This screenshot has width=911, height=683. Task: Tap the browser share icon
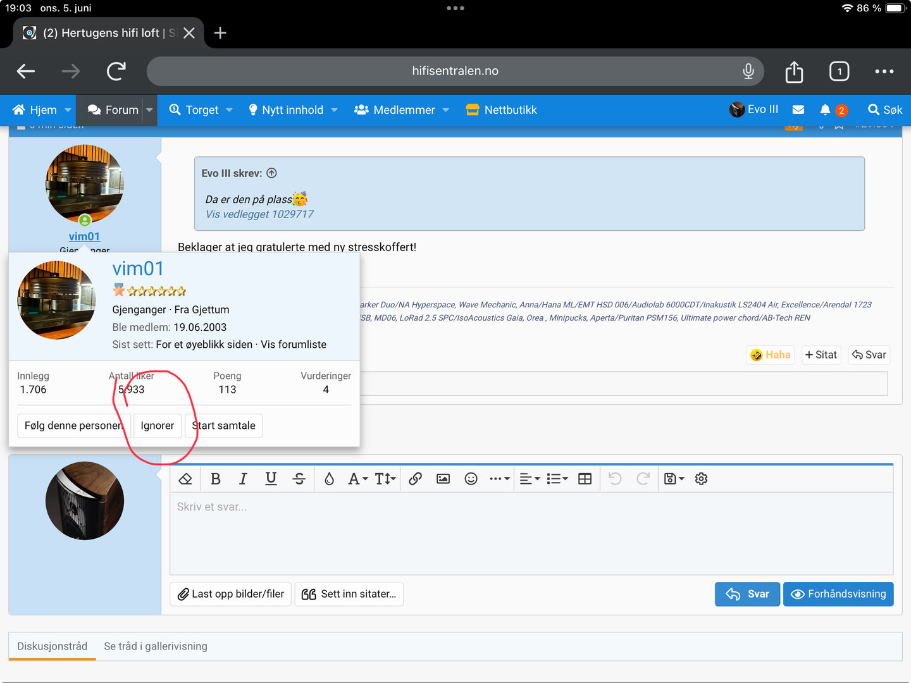click(x=794, y=71)
